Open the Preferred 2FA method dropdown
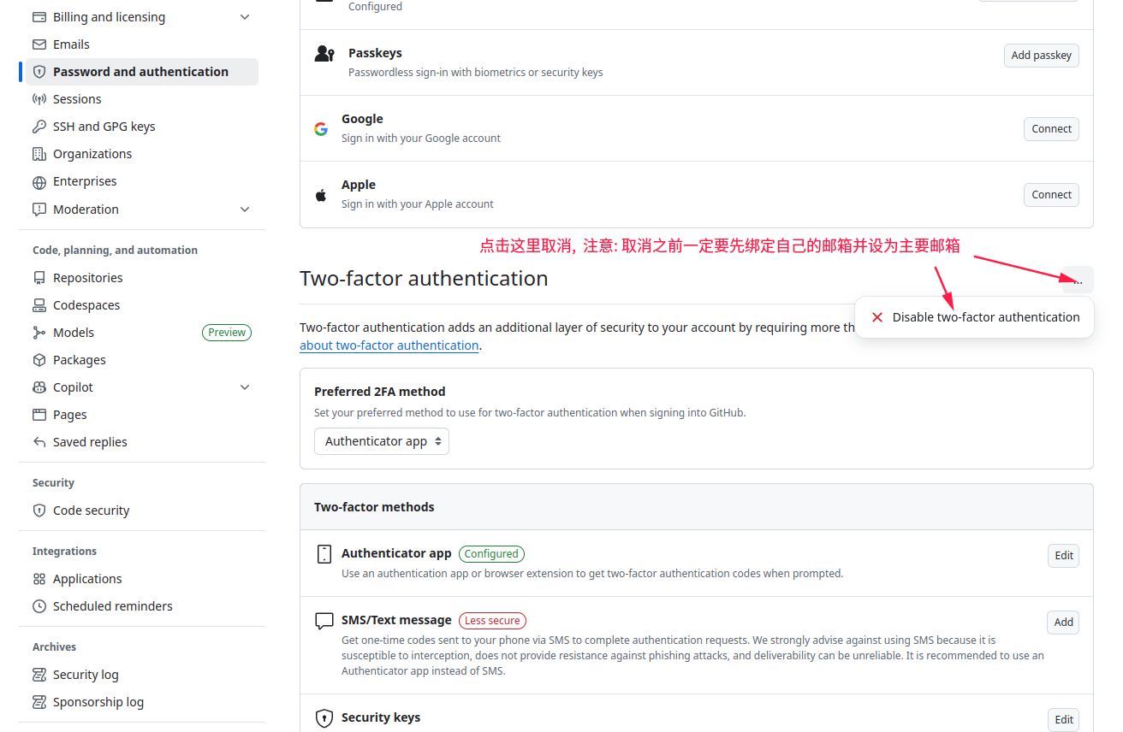 (x=381, y=441)
